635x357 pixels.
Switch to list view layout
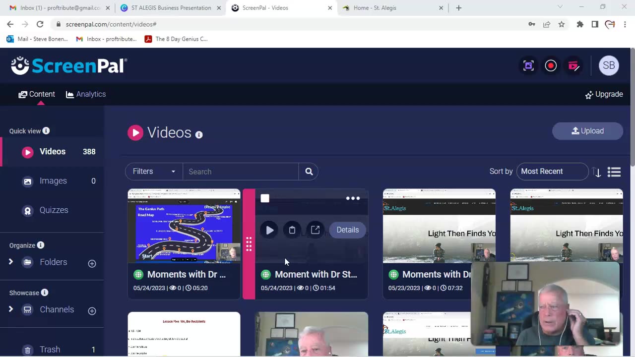point(614,172)
